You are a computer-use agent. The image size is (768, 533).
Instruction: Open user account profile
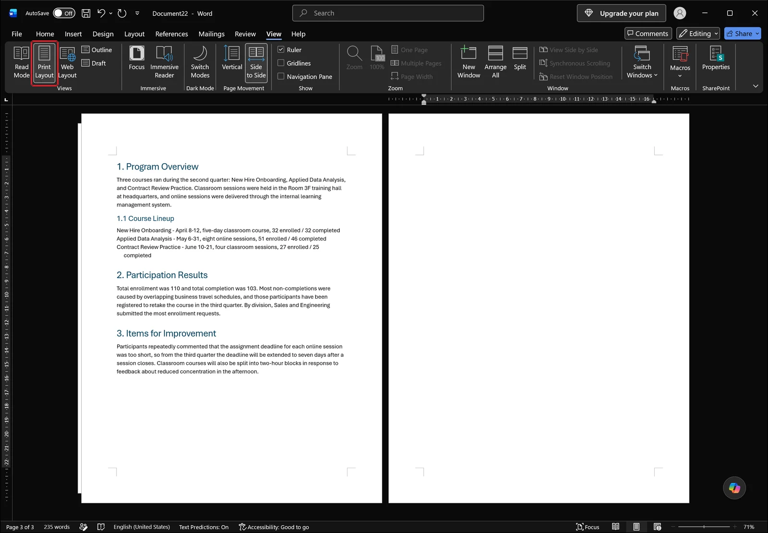tap(680, 13)
